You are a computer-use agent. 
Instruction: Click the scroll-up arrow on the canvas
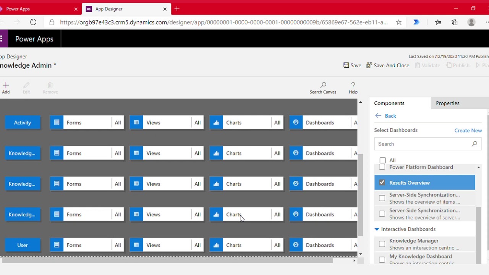click(x=360, y=102)
